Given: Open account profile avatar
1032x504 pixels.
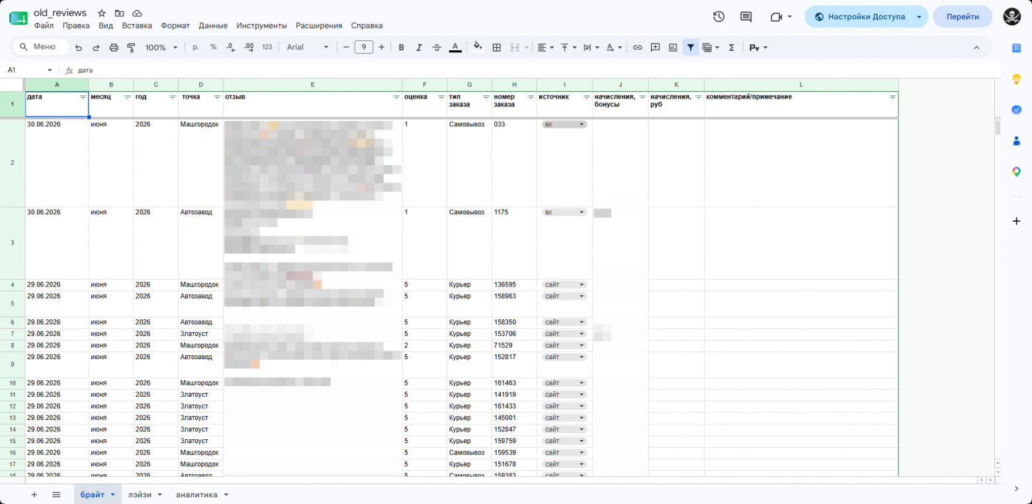Looking at the screenshot, I should pyautogui.click(x=1012, y=17).
